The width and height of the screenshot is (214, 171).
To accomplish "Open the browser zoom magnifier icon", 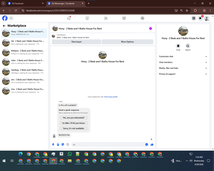I will [181, 10].
